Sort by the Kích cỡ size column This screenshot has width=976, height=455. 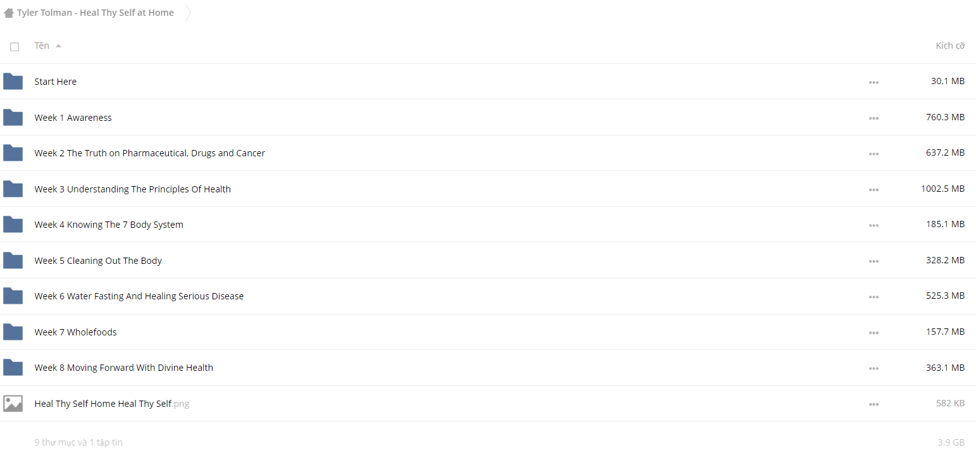[950, 46]
